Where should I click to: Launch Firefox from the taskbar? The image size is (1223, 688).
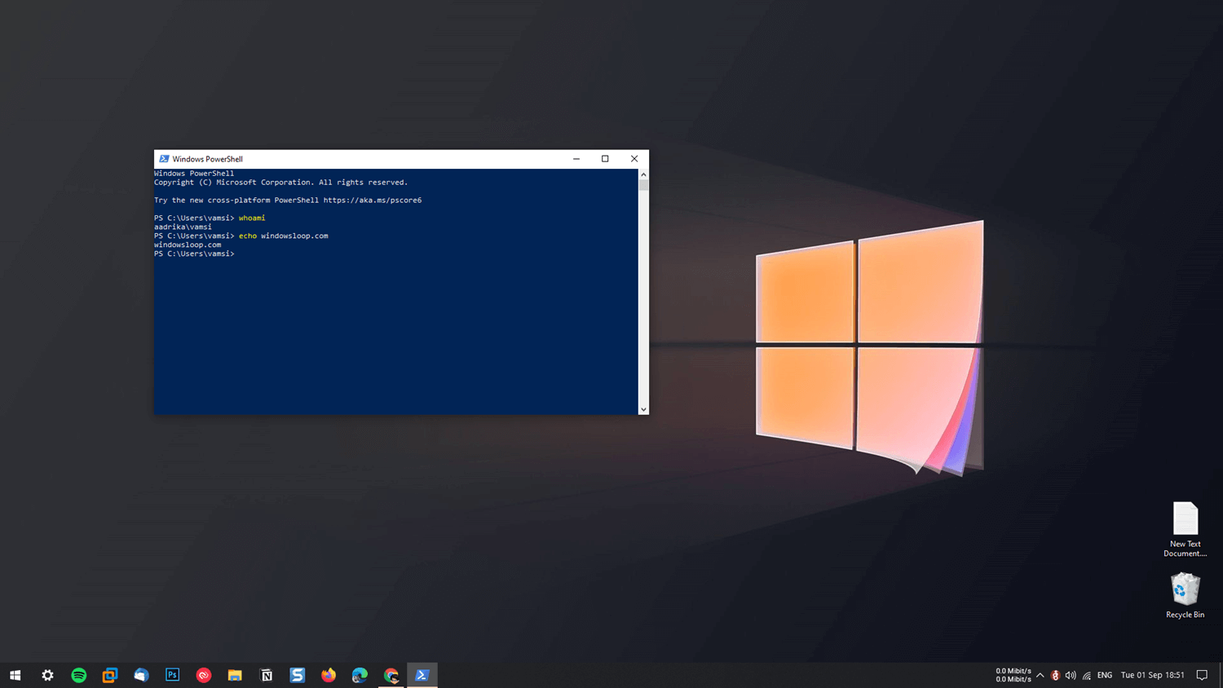328,675
